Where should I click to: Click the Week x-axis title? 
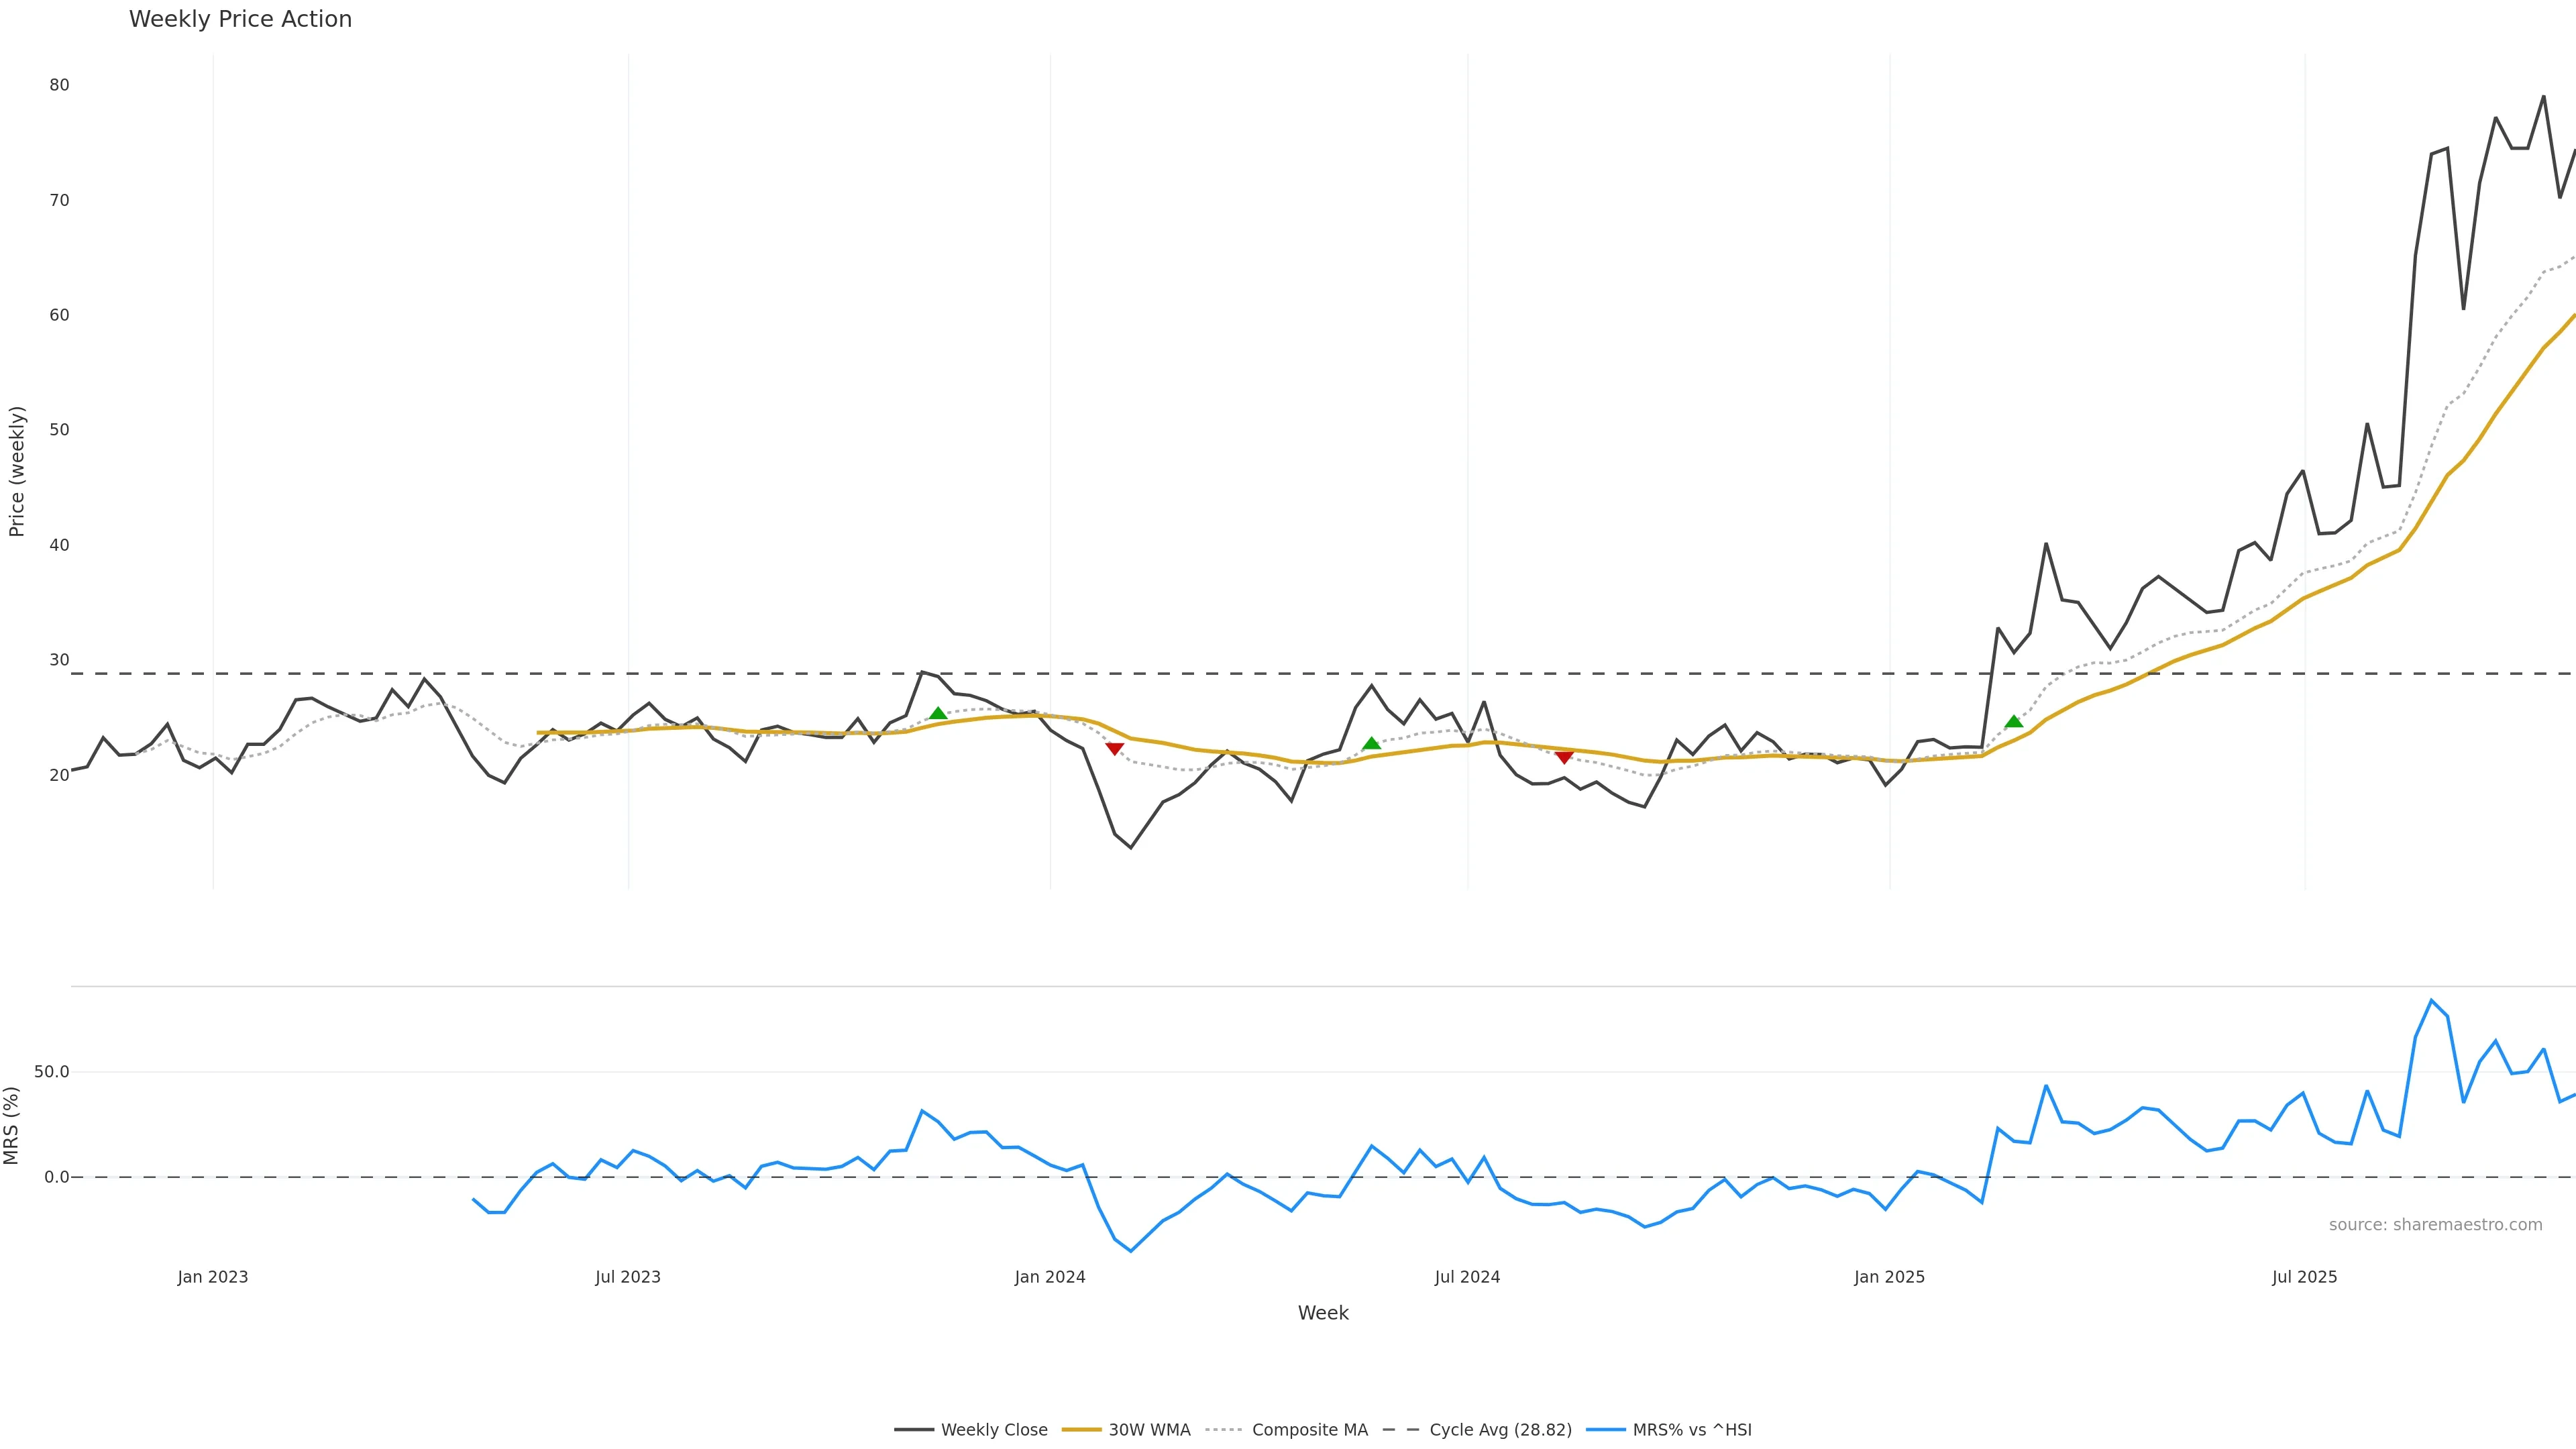(x=1323, y=1313)
